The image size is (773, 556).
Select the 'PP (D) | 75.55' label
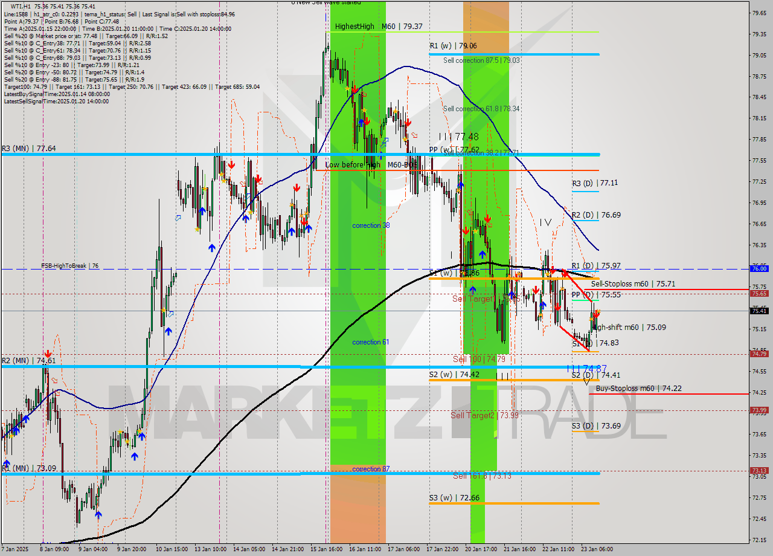point(596,295)
